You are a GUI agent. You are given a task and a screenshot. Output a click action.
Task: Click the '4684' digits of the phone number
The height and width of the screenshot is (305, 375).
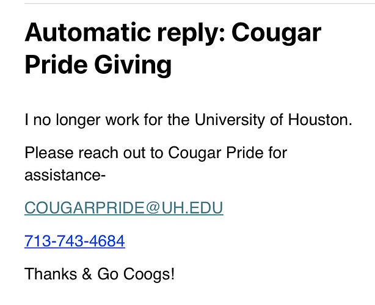[x=107, y=241]
